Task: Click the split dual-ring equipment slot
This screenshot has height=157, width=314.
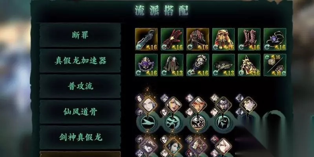Action: coord(275,65)
